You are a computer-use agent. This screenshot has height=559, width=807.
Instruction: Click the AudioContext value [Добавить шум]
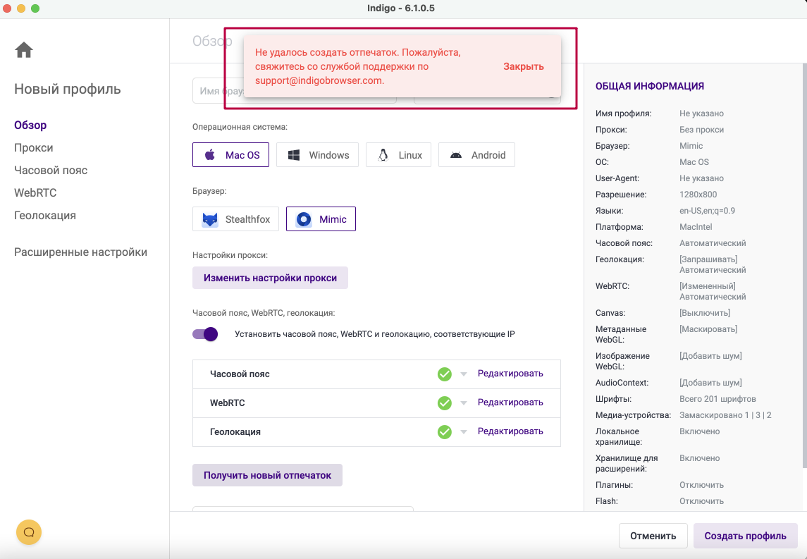pyautogui.click(x=710, y=383)
